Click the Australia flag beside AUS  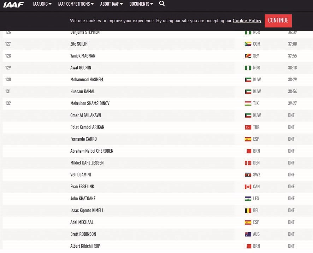pos(248,234)
